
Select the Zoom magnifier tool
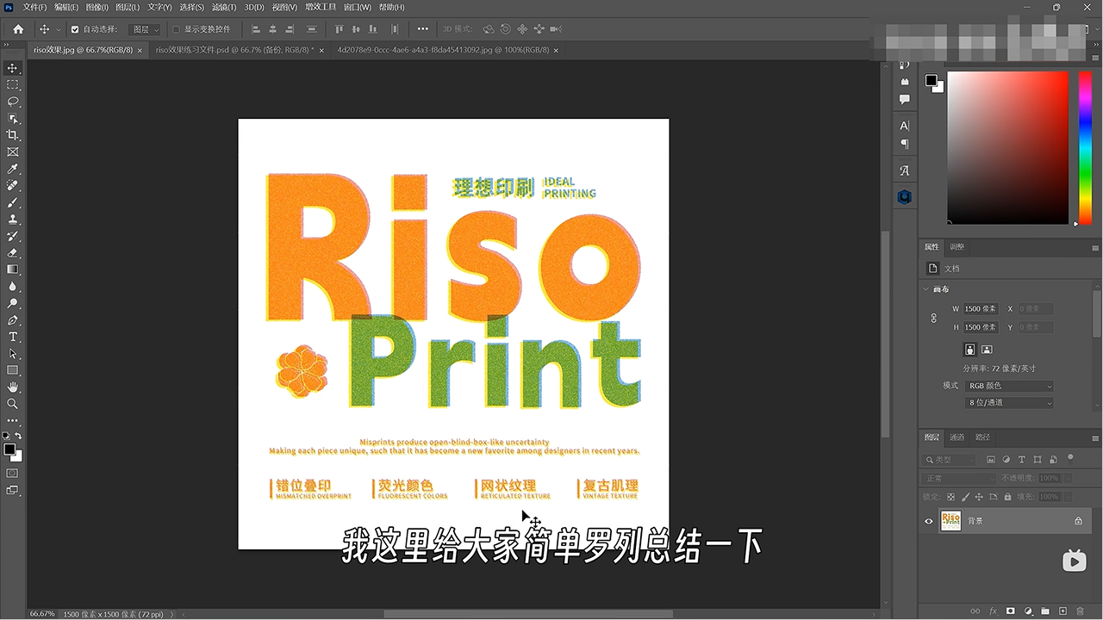tap(13, 403)
